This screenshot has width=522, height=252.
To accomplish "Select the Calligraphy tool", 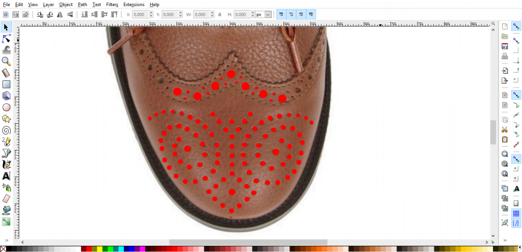I will point(6,164).
